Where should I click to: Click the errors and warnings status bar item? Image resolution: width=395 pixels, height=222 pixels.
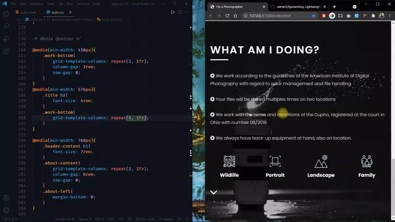click(x=10, y=220)
